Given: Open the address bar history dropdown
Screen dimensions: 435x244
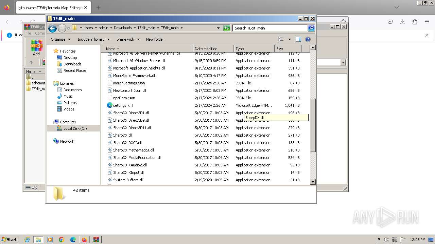Looking at the screenshot, I should point(218,28).
